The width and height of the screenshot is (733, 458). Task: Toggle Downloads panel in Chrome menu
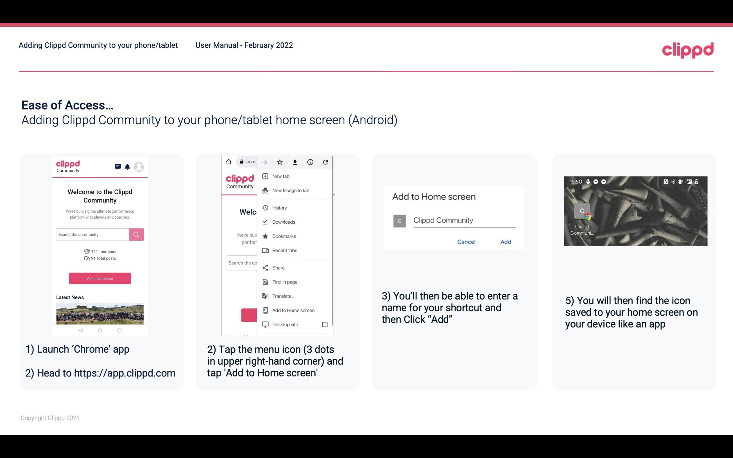pyautogui.click(x=284, y=222)
